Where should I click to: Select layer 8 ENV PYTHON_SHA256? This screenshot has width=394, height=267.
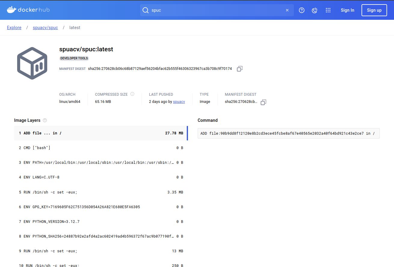point(101,236)
